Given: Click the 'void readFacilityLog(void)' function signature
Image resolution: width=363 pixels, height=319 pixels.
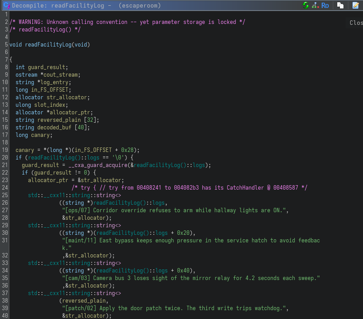Looking at the screenshot, I should click(50, 45).
